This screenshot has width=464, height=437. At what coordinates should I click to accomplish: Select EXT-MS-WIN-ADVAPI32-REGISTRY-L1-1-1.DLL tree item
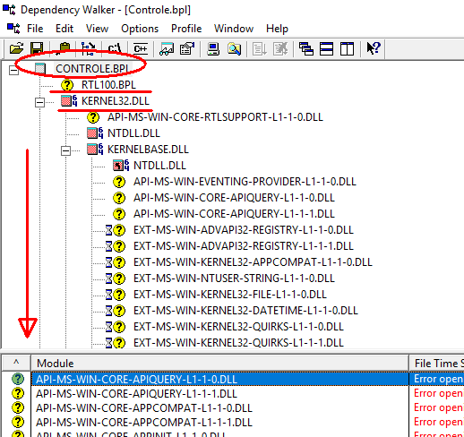[x=244, y=246]
